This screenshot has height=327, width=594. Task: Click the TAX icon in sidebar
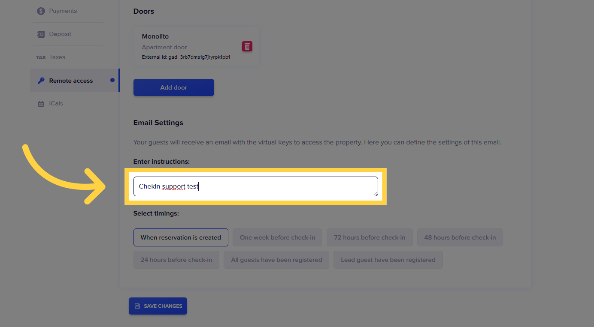tap(41, 57)
